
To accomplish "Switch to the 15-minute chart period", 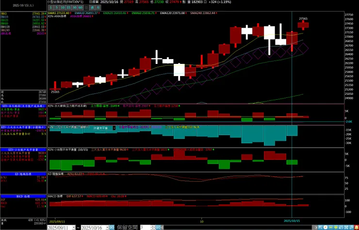I will point(68,8).
